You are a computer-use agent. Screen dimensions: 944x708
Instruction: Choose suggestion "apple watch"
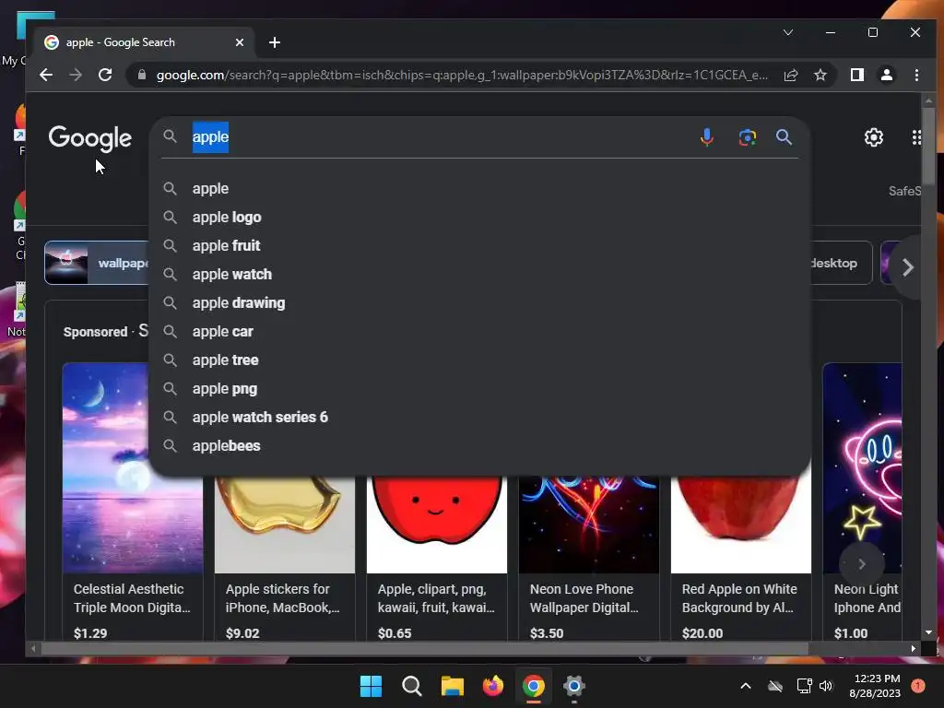click(479, 275)
